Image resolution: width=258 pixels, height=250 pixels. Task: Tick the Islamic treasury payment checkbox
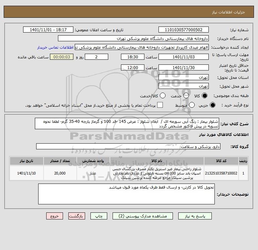(160, 105)
